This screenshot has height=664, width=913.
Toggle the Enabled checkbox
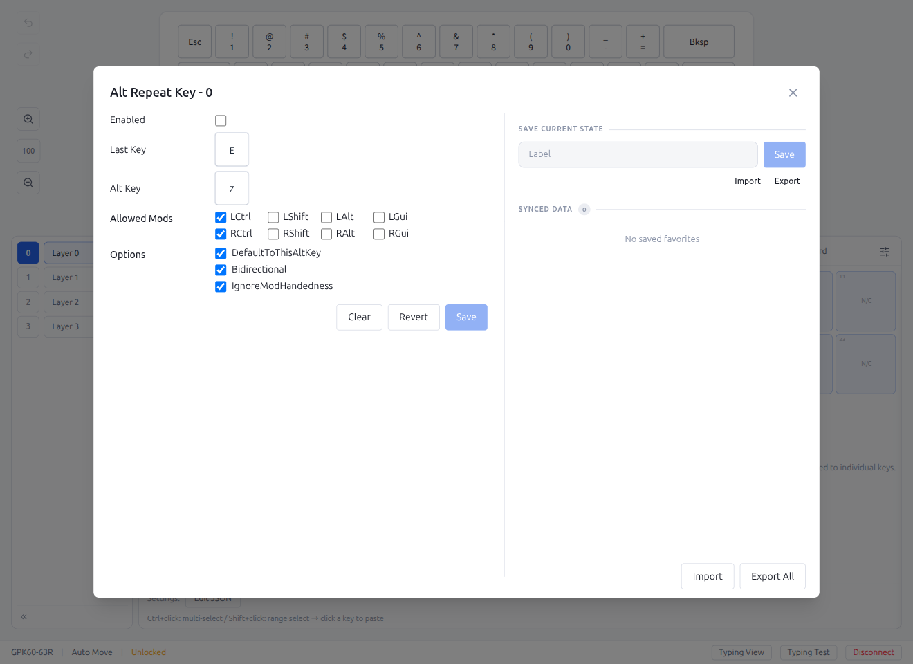pos(221,120)
